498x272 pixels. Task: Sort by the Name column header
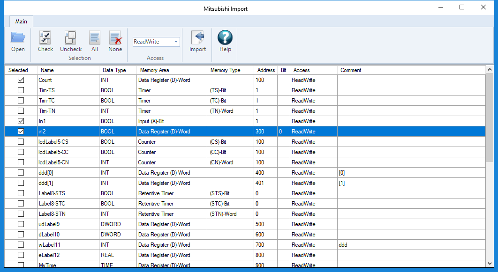click(x=68, y=70)
